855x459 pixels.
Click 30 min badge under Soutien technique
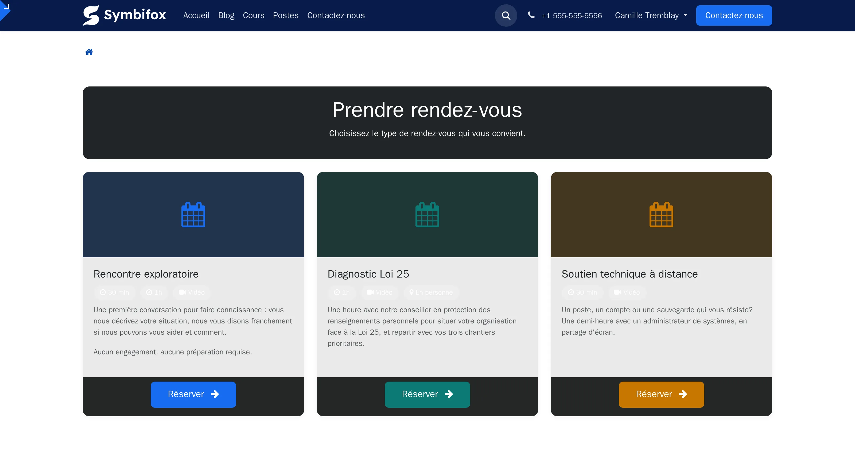pos(582,292)
